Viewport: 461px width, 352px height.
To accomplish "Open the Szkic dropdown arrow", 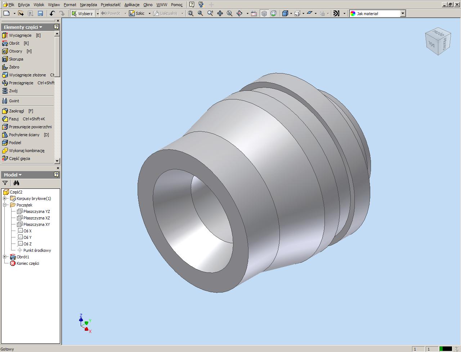I will point(149,13).
